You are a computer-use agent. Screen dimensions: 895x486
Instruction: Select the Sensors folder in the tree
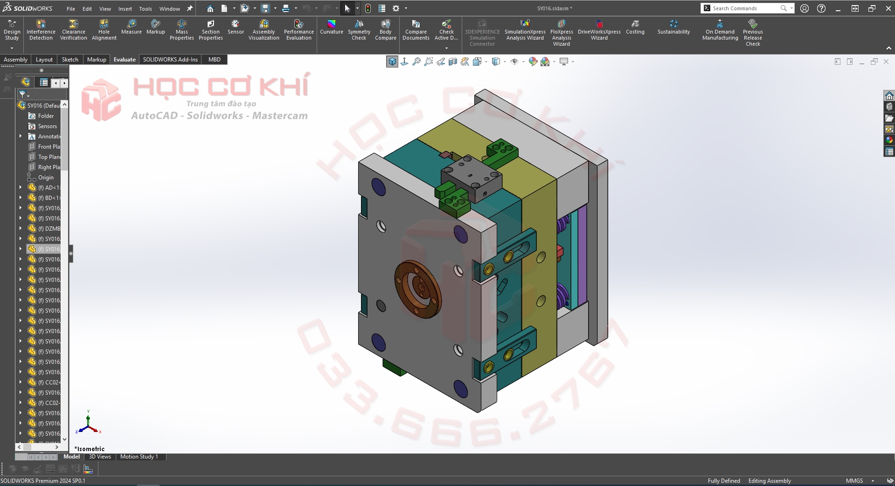click(42, 126)
